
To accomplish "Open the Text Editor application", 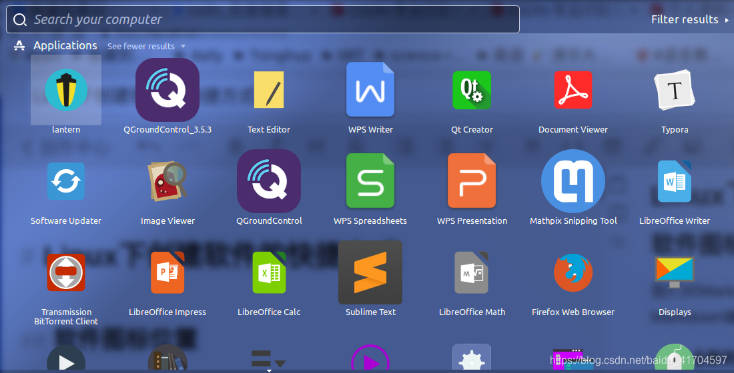I will [x=269, y=90].
